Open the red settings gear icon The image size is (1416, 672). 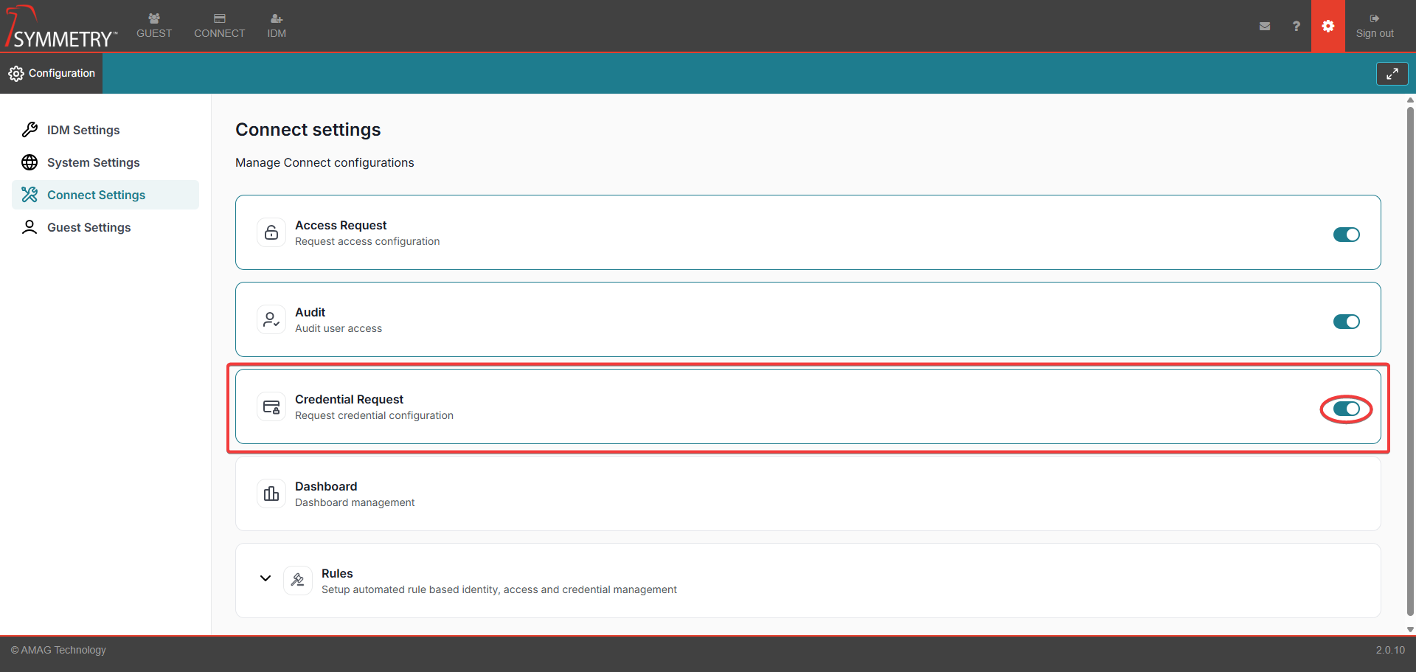coord(1327,27)
